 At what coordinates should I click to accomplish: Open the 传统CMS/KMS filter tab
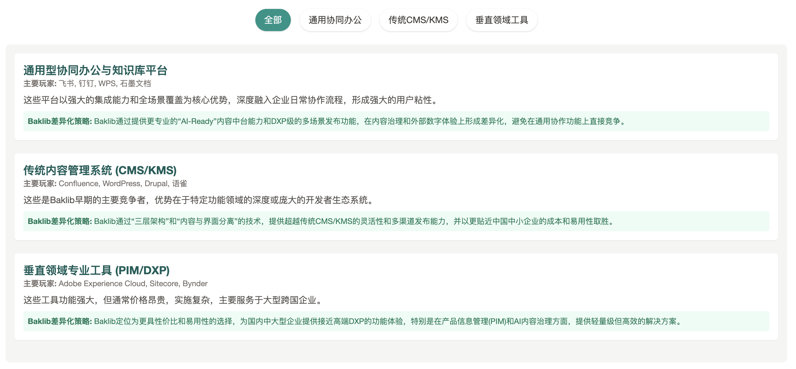tap(418, 20)
